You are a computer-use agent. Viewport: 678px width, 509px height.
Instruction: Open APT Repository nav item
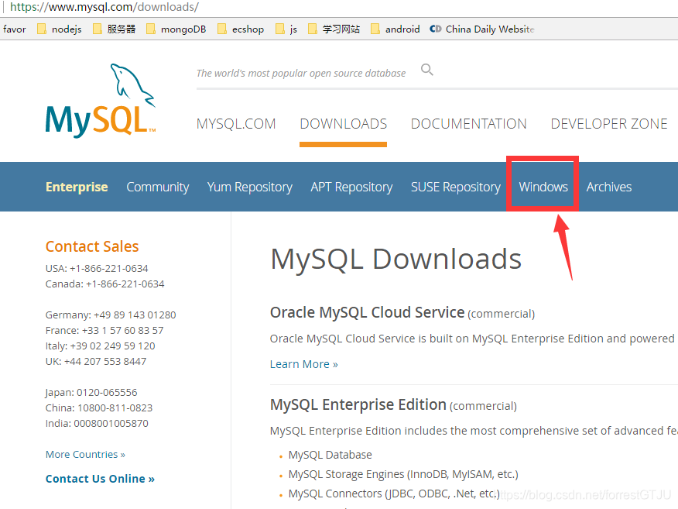351,187
